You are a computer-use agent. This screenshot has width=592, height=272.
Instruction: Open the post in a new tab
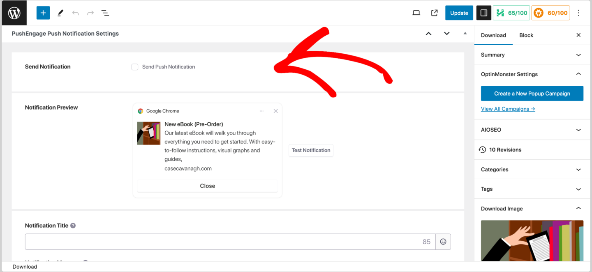(434, 13)
